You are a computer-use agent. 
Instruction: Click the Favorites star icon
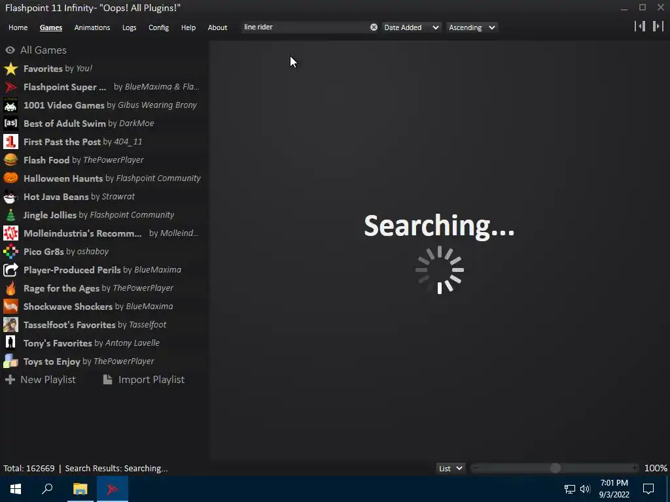(x=10, y=69)
